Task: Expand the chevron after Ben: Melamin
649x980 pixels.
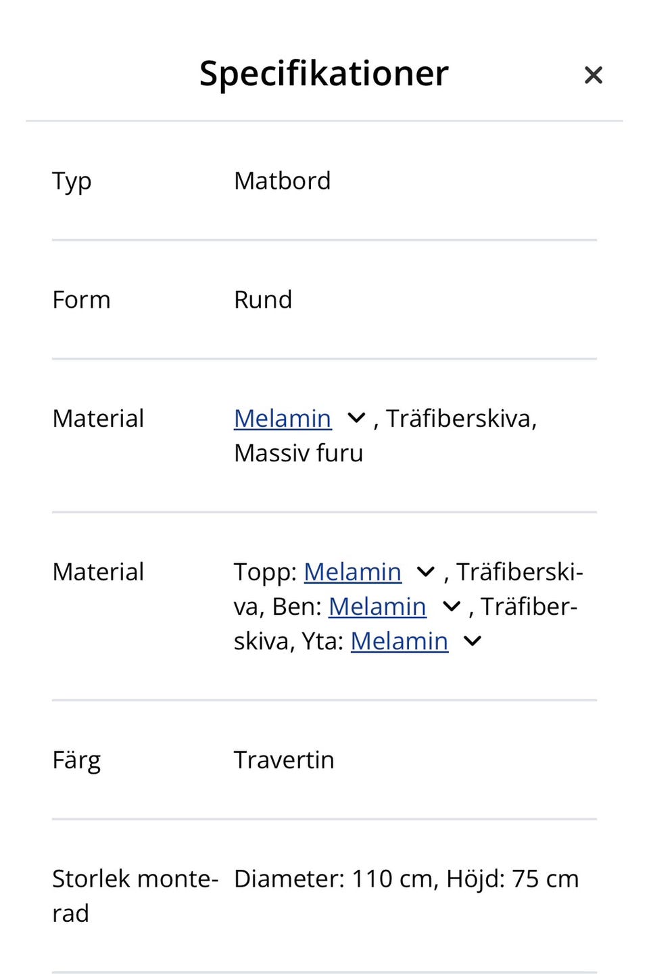Action: [x=451, y=607]
